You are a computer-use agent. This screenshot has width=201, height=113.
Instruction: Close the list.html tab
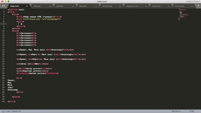tap(73, 6)
